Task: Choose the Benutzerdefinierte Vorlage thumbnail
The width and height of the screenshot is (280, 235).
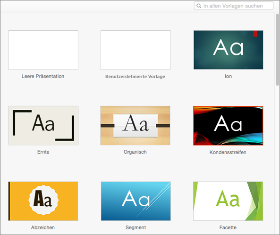Action: click(136, 50)
